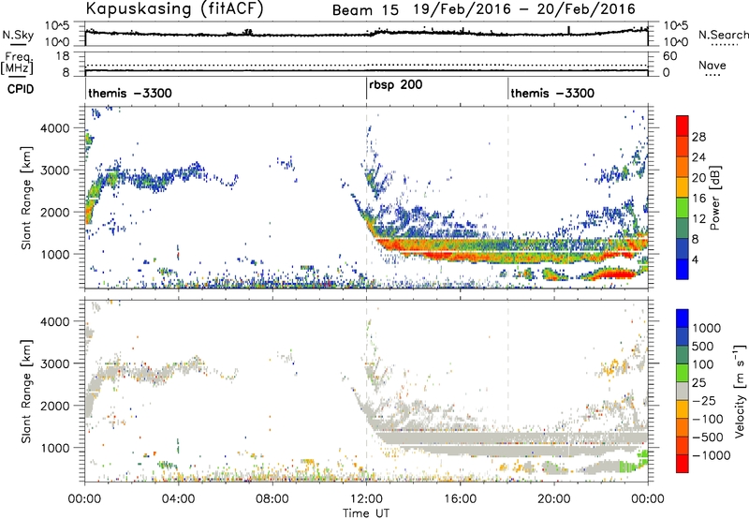
Task: Click the "4000" tick in the velocity panel
Action: [x=57, y=321]
